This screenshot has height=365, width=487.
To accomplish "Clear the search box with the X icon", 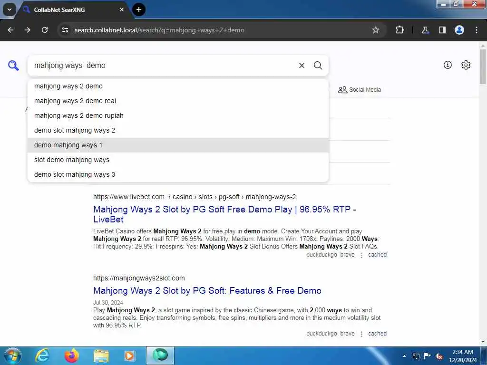I will point(302,66).
